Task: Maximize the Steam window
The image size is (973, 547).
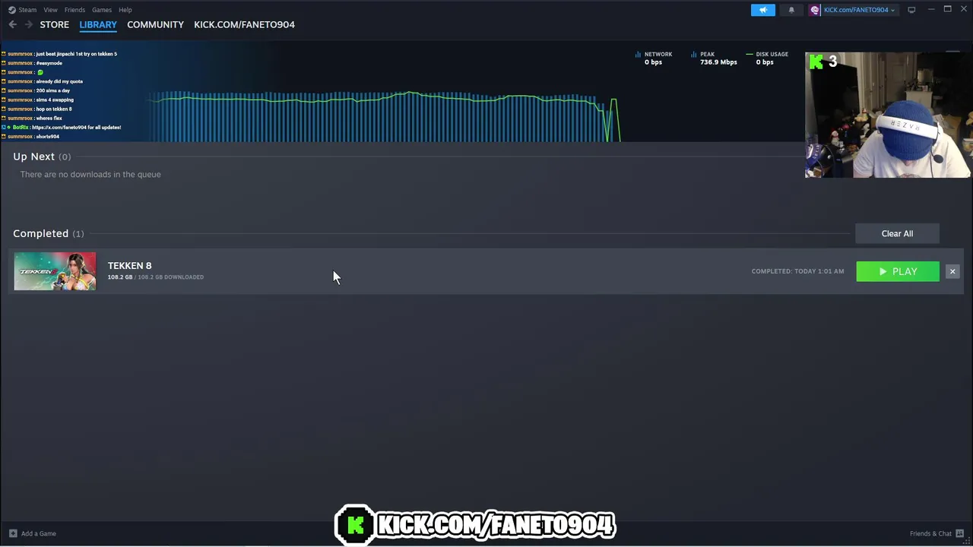Action: point(948,10)
